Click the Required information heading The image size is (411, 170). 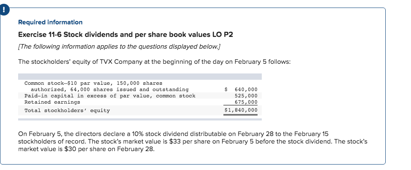[x=50, y=23]
